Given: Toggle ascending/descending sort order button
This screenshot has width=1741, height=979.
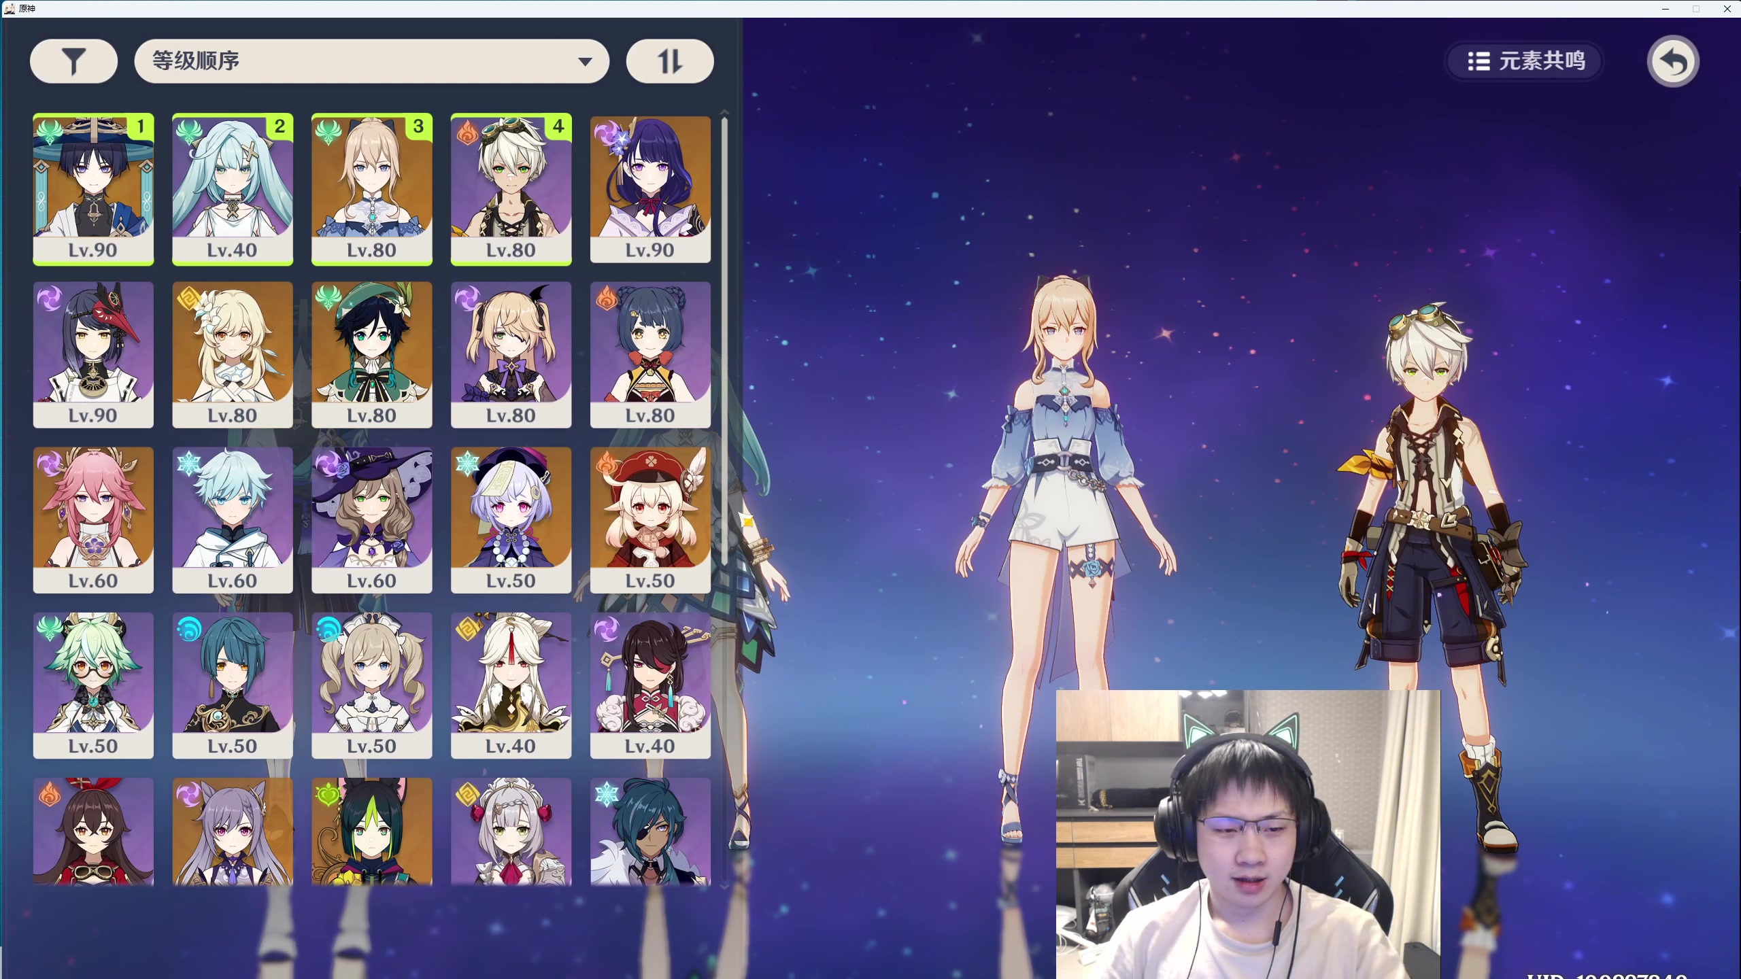Looking at the screenshot, I should [x=669, y=61].
